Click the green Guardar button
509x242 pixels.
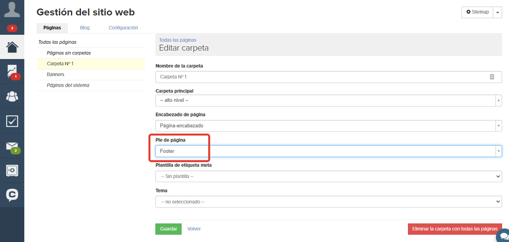click(x=168, y=229)
